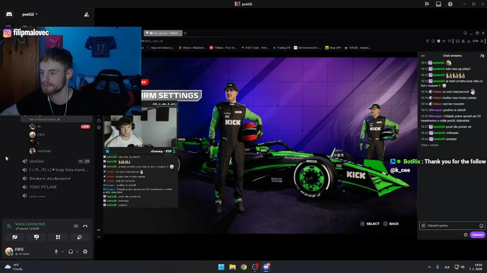
Task: Switch SLK keyboard language indicator
Action: (447, 267)
